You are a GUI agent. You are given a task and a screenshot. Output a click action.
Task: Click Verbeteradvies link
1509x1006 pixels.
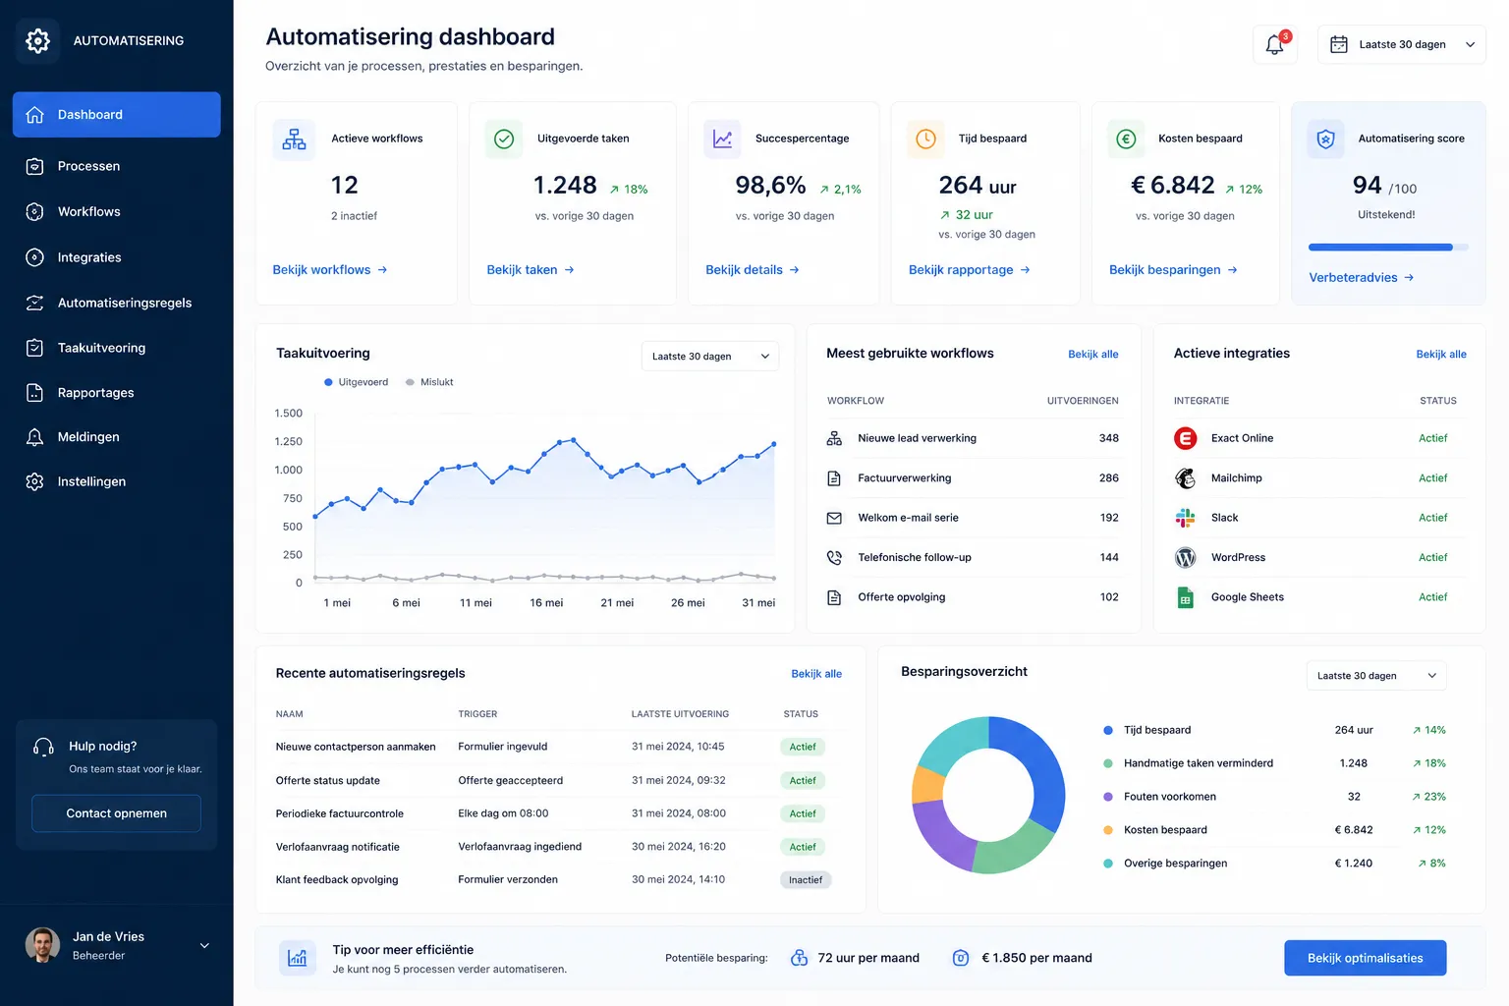(x=1362, y=277)
